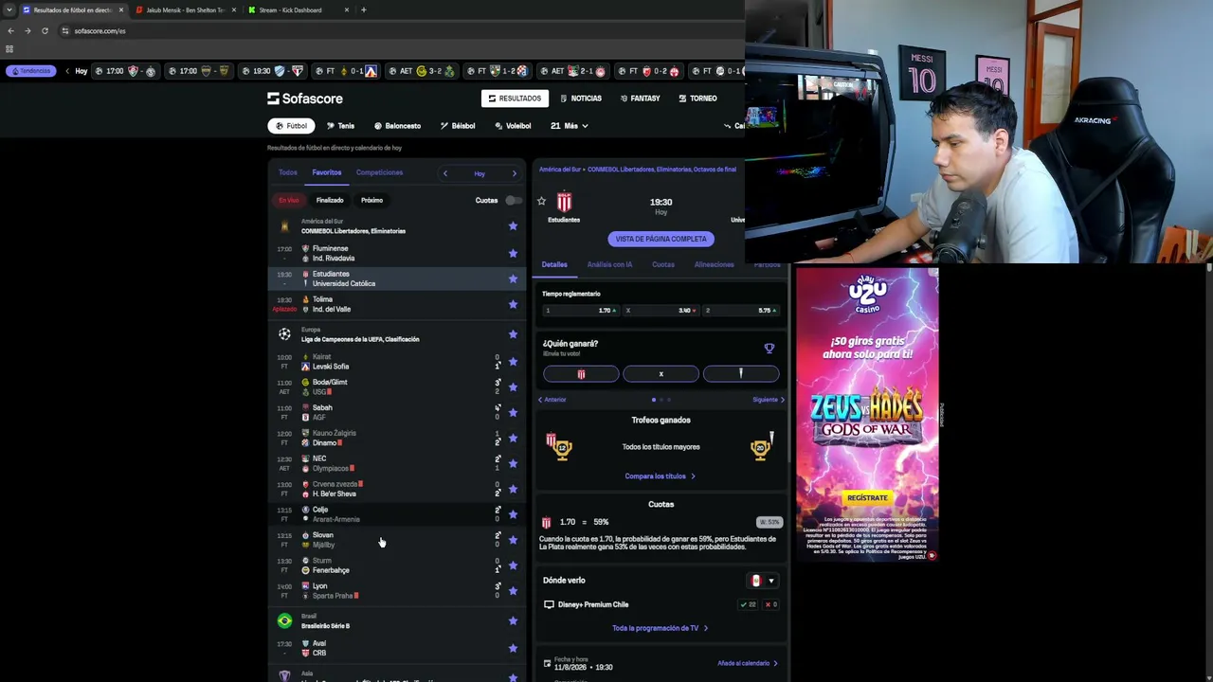Click the Sofascore logo
Viewport: 1213px width, 682px height.
coord(304,99)
